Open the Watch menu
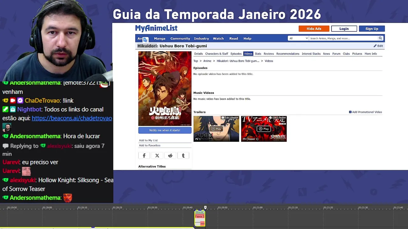 [x=218, y=38]
